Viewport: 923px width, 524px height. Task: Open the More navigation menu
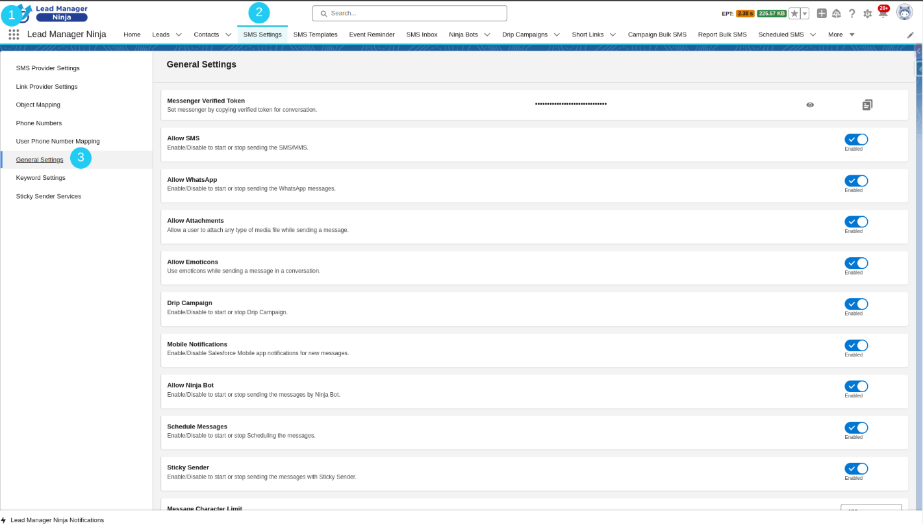click(841, 34)
